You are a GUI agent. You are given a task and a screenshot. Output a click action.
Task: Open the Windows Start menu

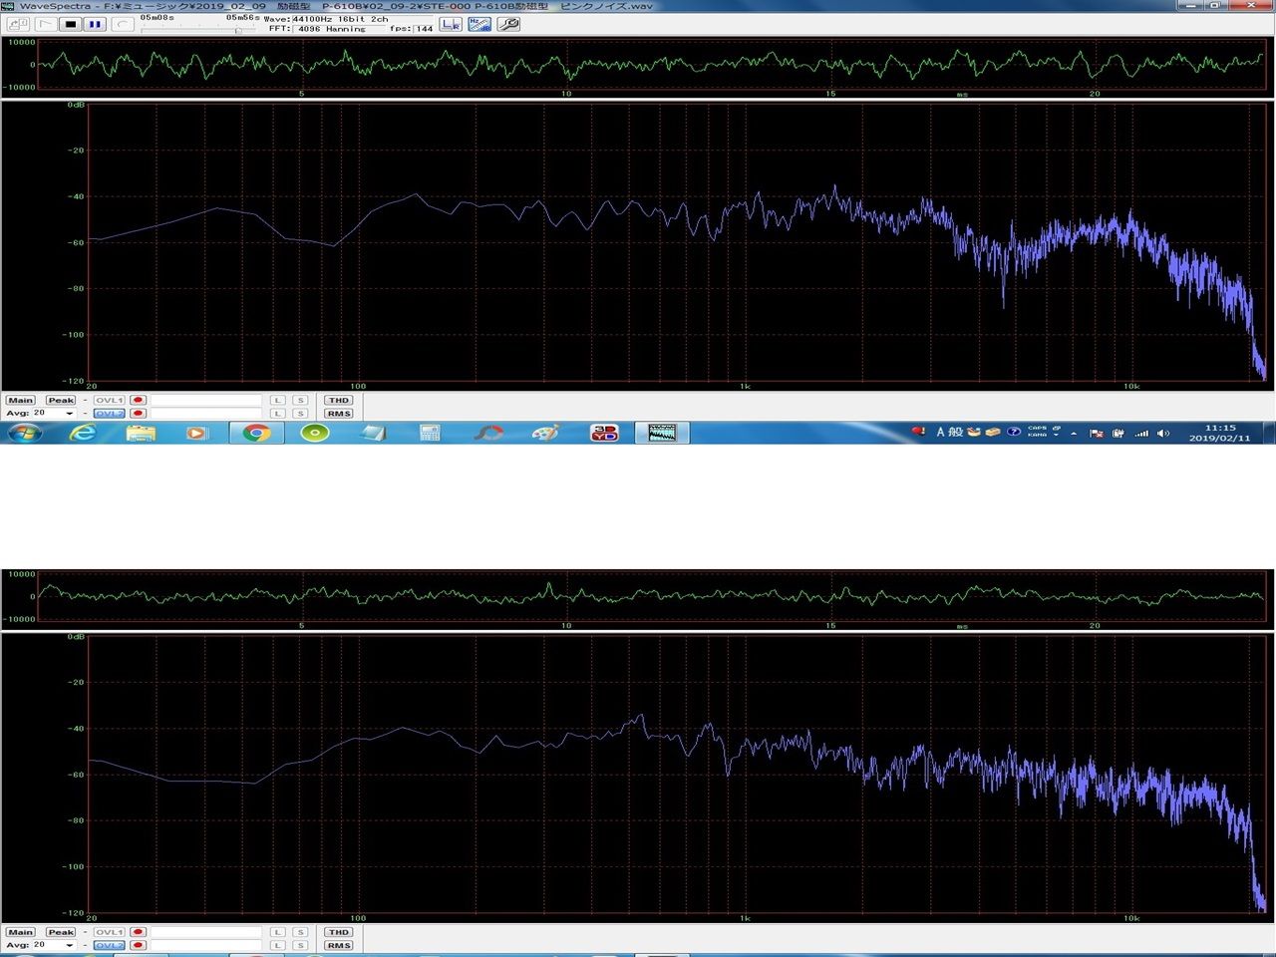click(24, 433)
